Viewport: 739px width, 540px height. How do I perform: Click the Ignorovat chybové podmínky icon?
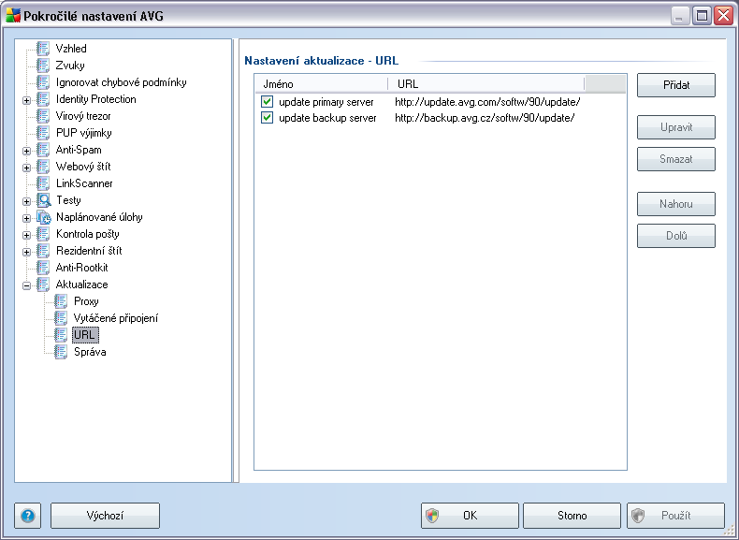[x=43, y=82]
